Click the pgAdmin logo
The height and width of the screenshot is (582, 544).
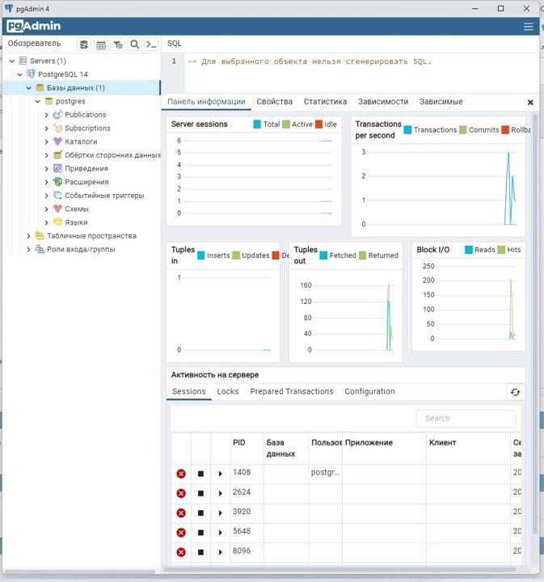pyautogui.click(x=34, y=26)
